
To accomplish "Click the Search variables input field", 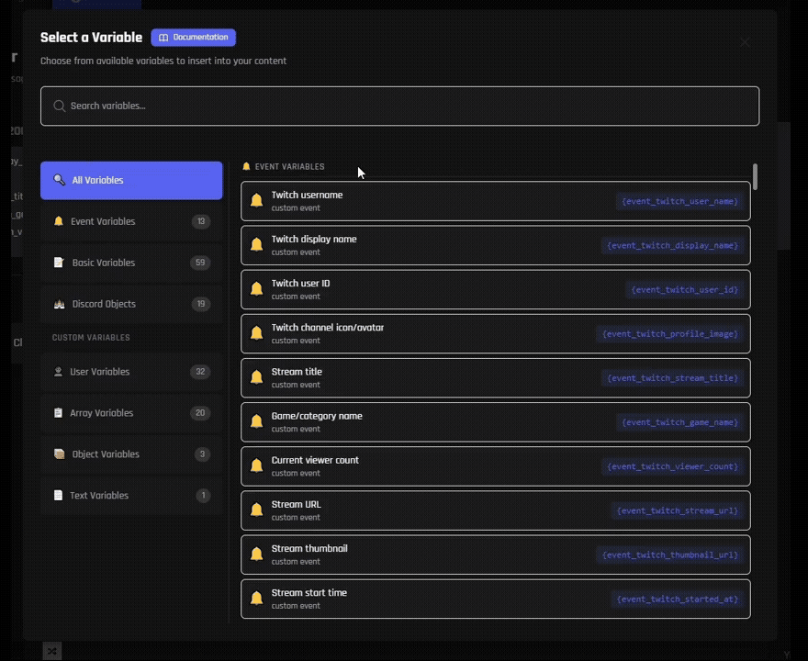I will tap(400, 106).
